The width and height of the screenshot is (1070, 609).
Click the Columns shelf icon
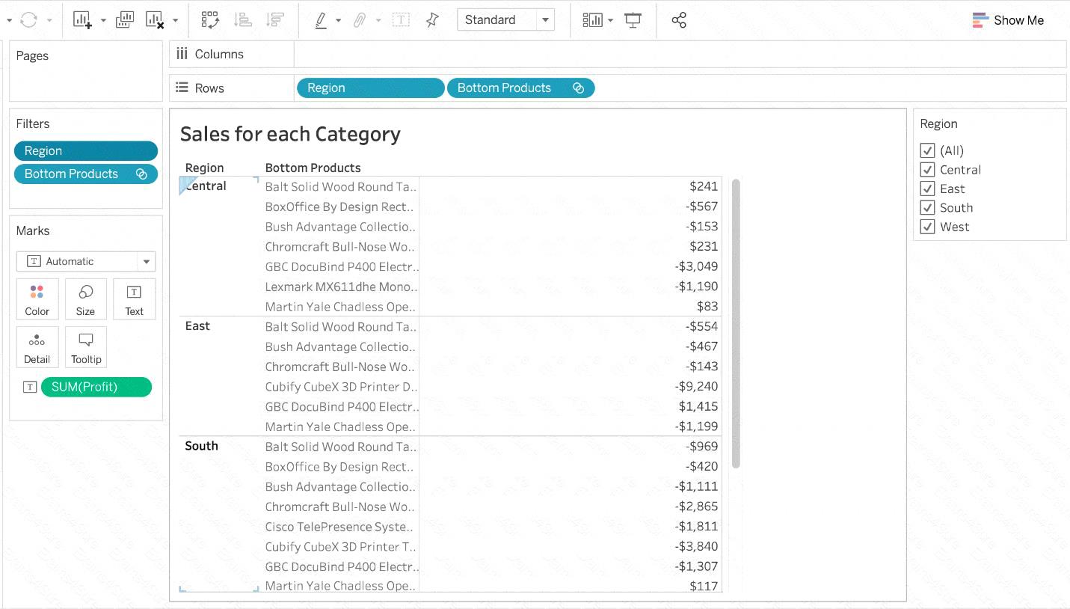(x=182, y=54)
